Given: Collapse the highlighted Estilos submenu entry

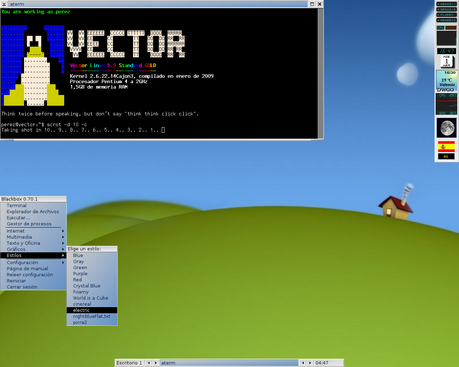Looking at the screenshot, I should pyautogui.click(x=33, y=256).
